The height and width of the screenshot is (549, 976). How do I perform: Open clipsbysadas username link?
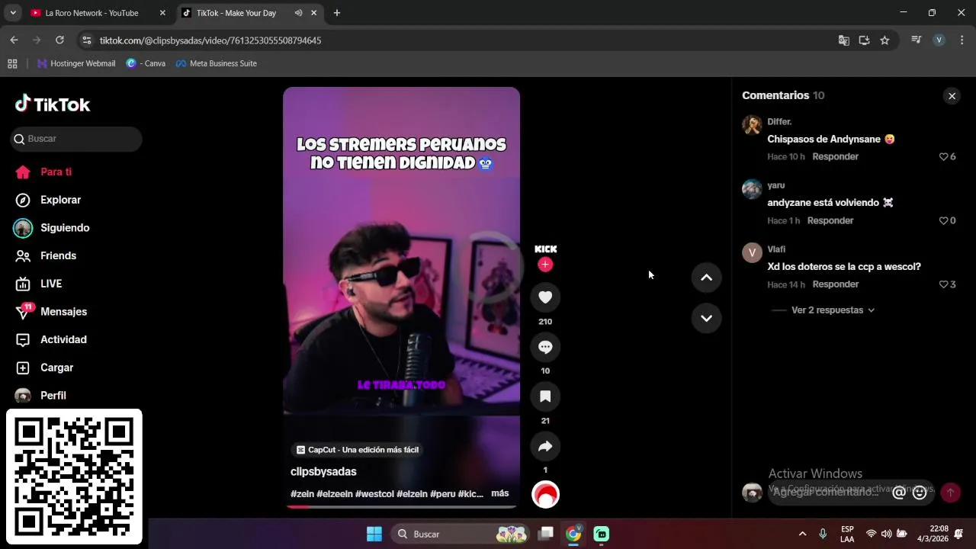point(323,472)
